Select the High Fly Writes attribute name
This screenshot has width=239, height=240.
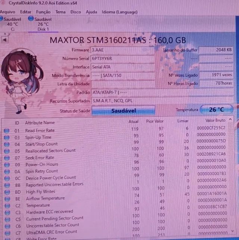tap(40, 191)
